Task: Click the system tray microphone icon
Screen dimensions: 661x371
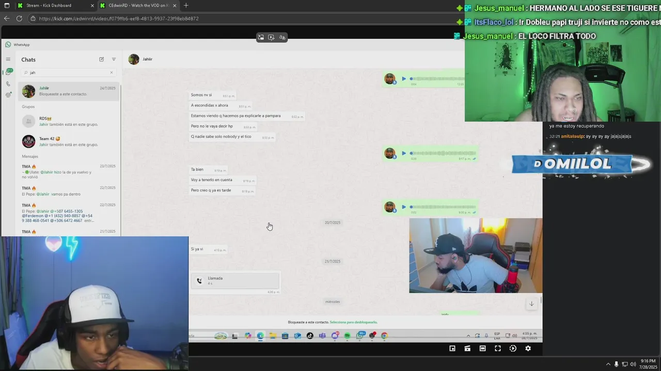Action: 616,364
